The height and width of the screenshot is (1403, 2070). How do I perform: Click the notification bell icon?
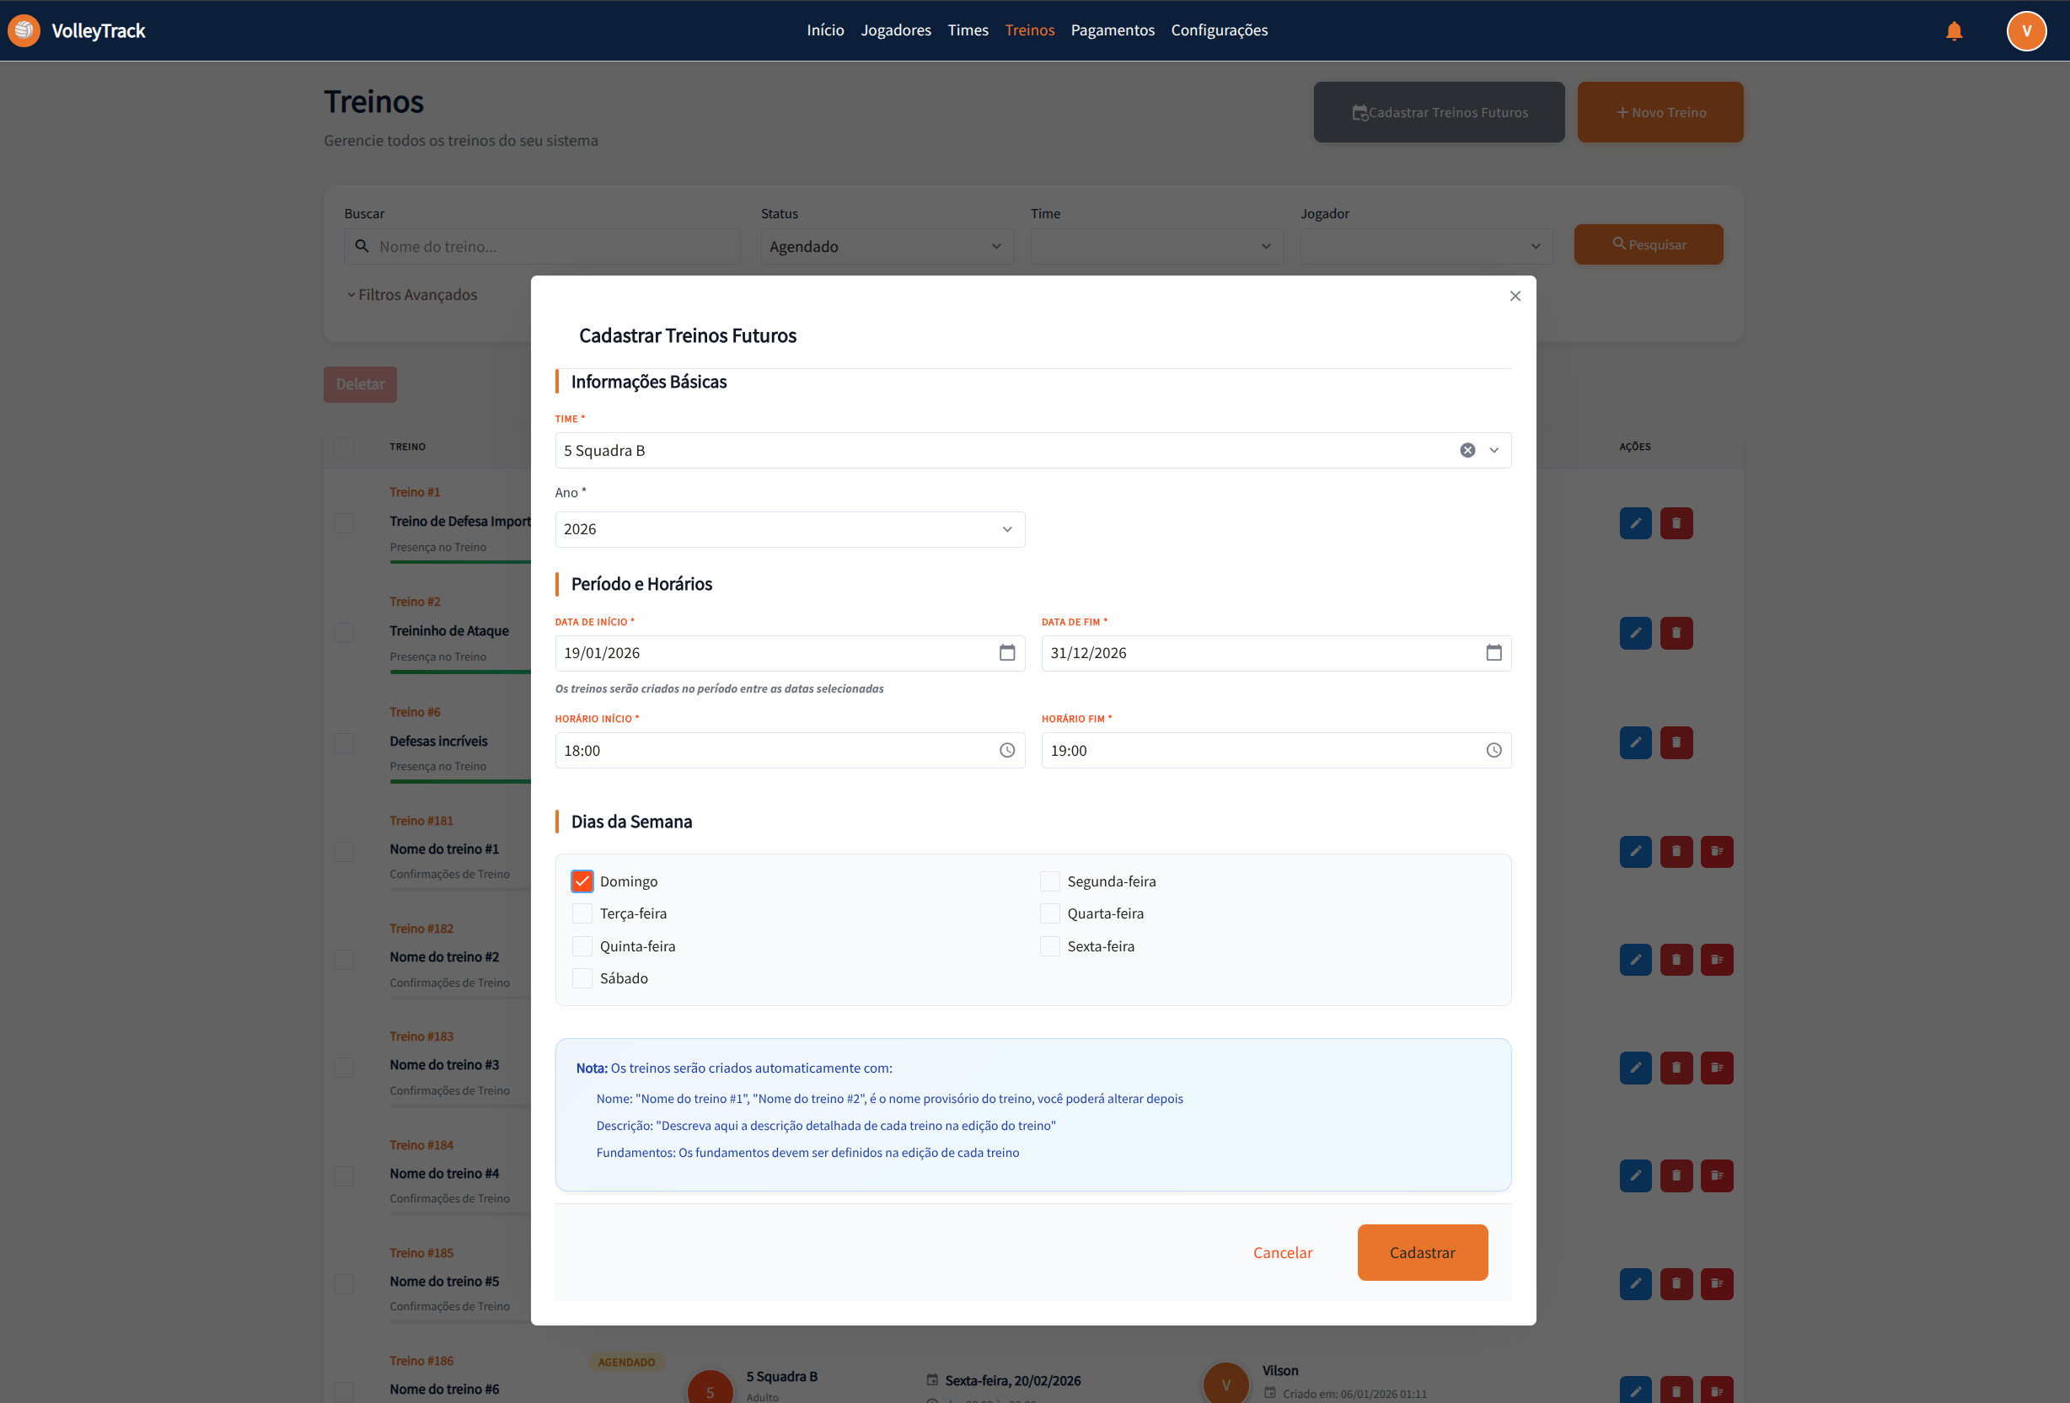point(1954,31)
